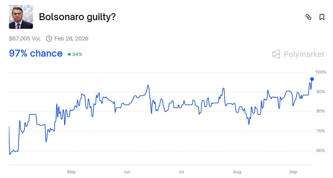This screenshot has height=178, width=333.
Task: Click the Polymarket watermark text
Action: click(x=304, y=54)
